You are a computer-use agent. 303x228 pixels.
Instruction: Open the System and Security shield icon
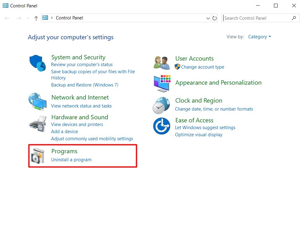tap(38, 63)
